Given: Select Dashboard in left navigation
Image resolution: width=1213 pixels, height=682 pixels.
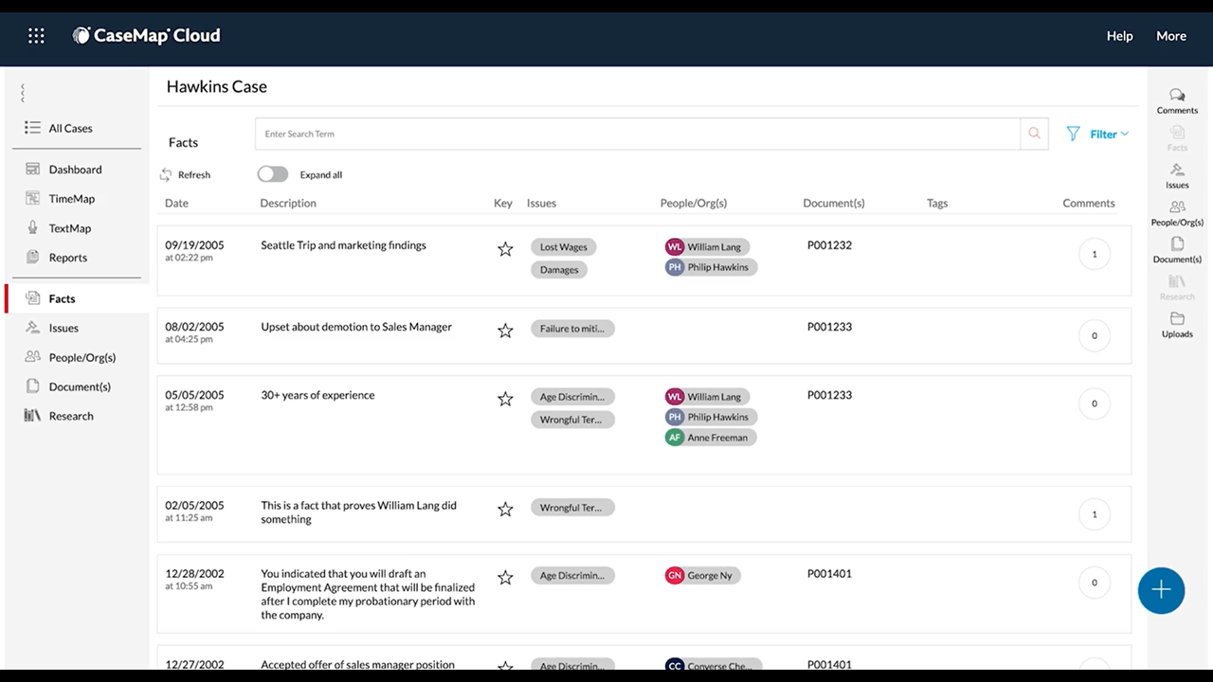Looking at the screenshot, I should click(x=75, y=170).
